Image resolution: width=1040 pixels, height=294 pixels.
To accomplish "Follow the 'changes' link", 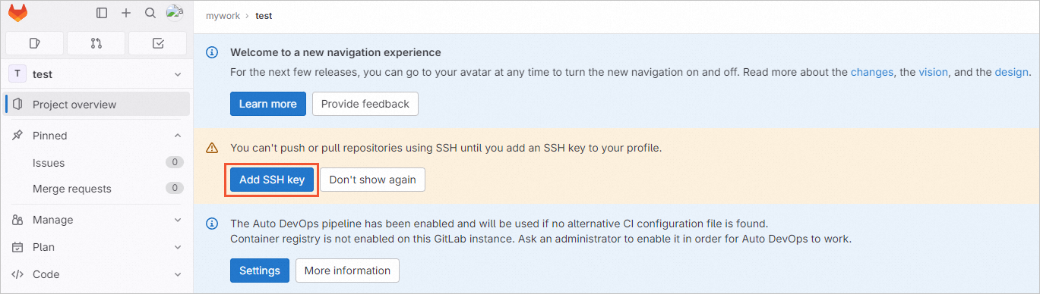I will coord(872,73).
